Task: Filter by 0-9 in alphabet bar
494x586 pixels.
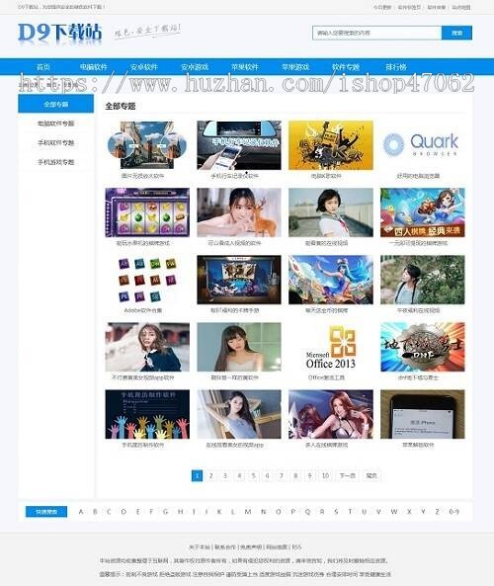Action: (453, 512)
